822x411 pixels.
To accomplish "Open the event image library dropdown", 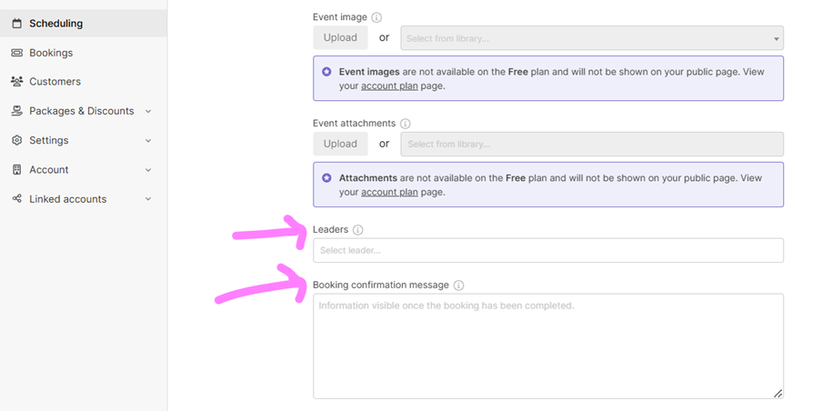I will point(591,38).
